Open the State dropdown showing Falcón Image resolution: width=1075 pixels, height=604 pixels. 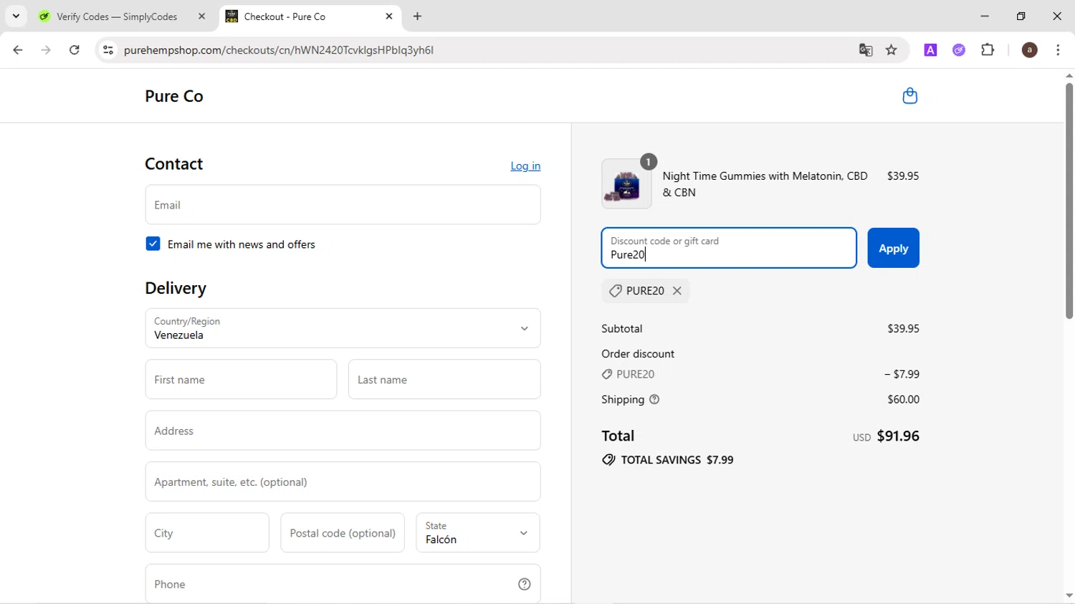(477, 533)
